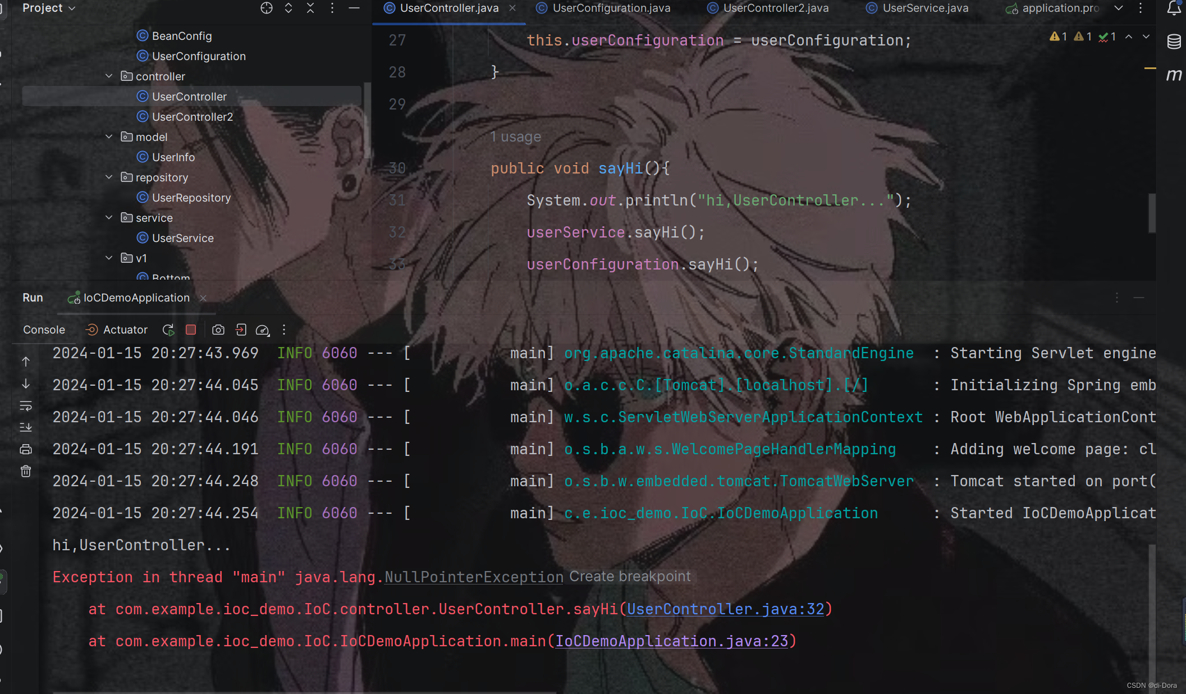Screen dimensions: 1186x694
Task: Switch to UserService.java tab
Action: click(917, 8)
